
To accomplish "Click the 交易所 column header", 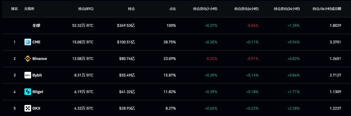I will click(29, 9).
